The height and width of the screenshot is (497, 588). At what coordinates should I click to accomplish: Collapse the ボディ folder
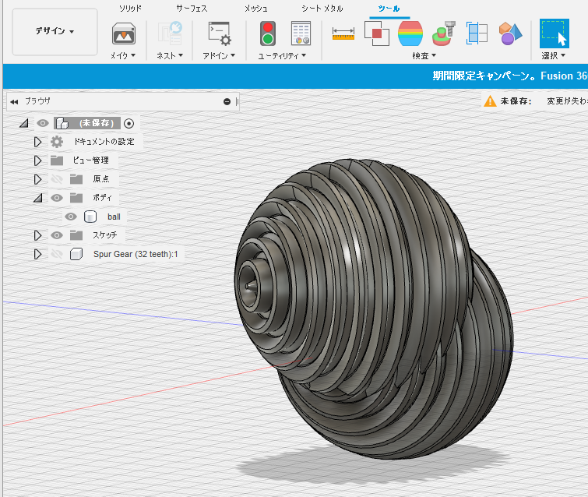pyautogui.click(x=37, y=198)
